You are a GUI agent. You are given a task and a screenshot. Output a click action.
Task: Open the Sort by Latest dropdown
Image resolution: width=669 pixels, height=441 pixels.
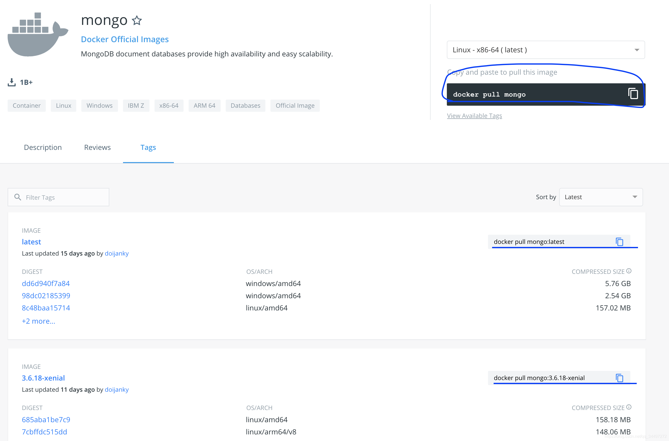click(601, 197)
